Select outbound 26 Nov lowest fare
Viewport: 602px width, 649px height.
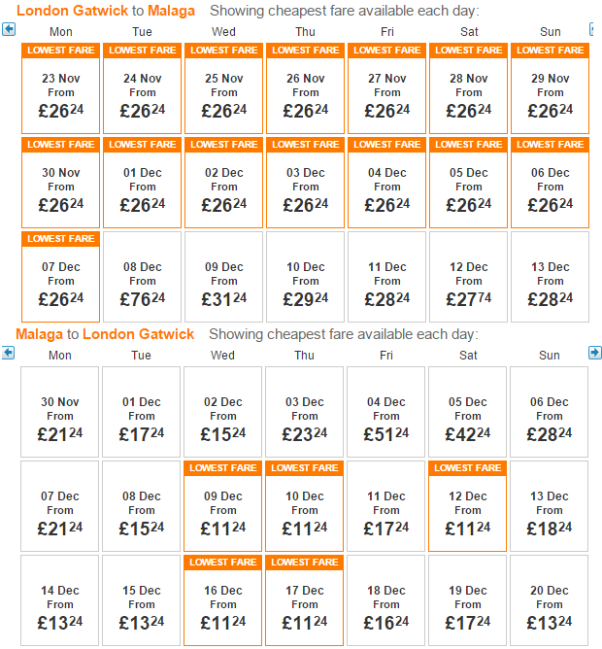click(x=305, y=88)
